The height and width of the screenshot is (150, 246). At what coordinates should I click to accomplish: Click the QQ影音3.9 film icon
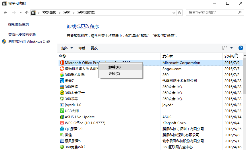click(62, 129)
